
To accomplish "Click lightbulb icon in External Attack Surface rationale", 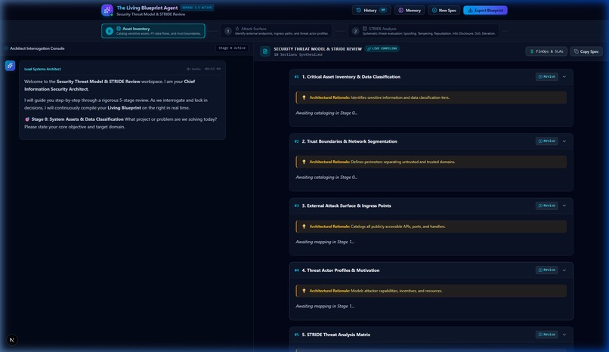I will click(304, 227).
